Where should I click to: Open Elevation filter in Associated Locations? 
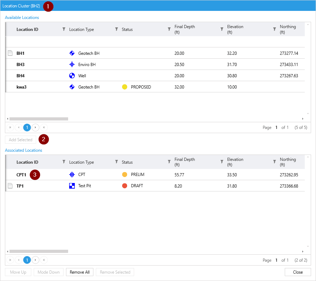tap(274, 162)
